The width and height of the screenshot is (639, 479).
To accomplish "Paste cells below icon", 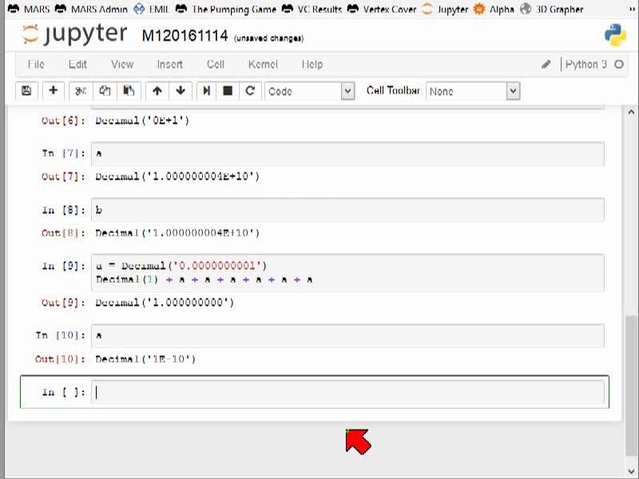I will tap(129, 91).
